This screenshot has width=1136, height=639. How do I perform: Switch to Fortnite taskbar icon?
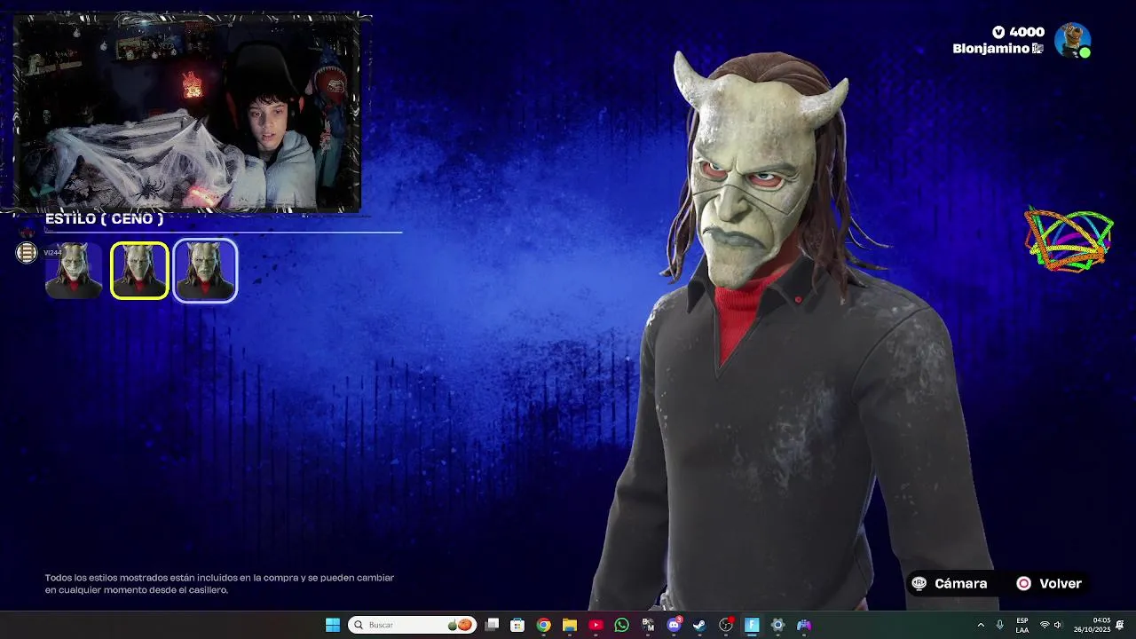752,625
